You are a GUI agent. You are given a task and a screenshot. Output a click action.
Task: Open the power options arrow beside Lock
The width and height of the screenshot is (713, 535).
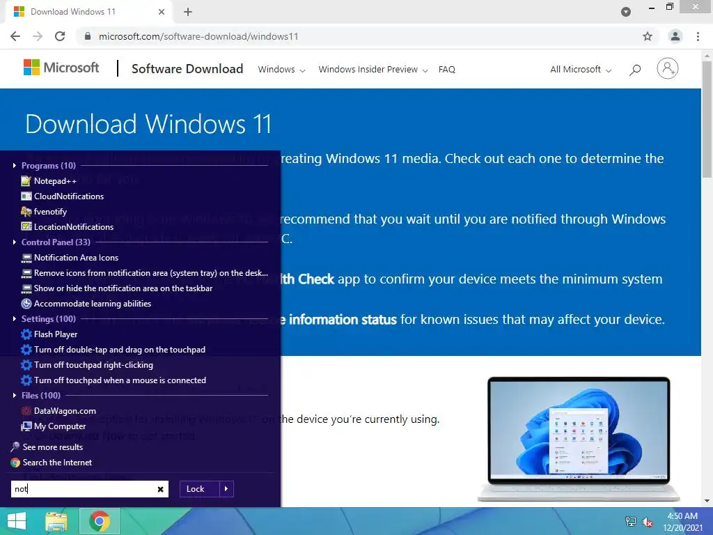(226, 489)
